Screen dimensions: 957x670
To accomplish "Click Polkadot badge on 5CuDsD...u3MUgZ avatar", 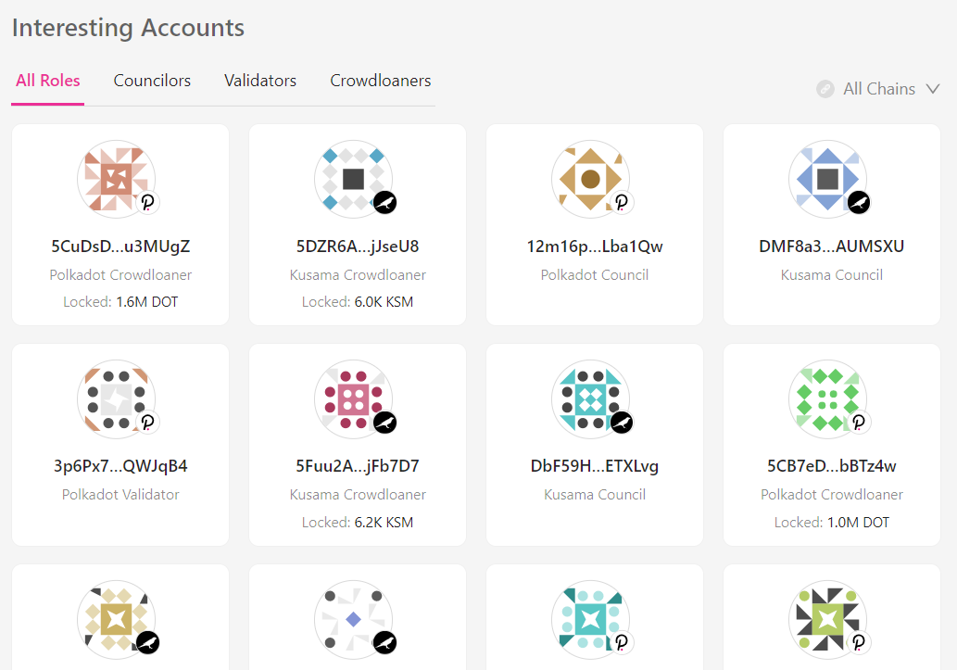I will point(147,202).
